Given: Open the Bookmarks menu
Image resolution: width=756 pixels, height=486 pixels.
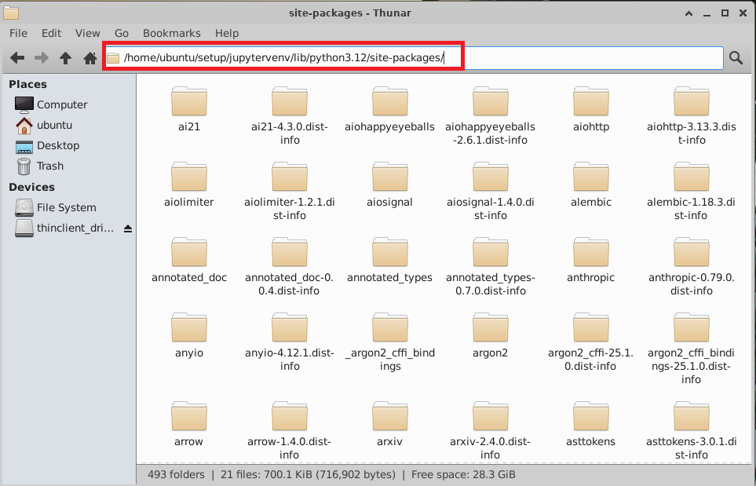Looking at the screenshot, I should point(171,33).
